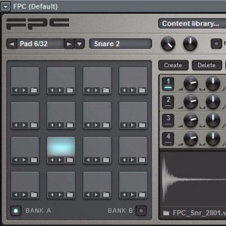Load previous sample on top row last pad

click(124, 90)
